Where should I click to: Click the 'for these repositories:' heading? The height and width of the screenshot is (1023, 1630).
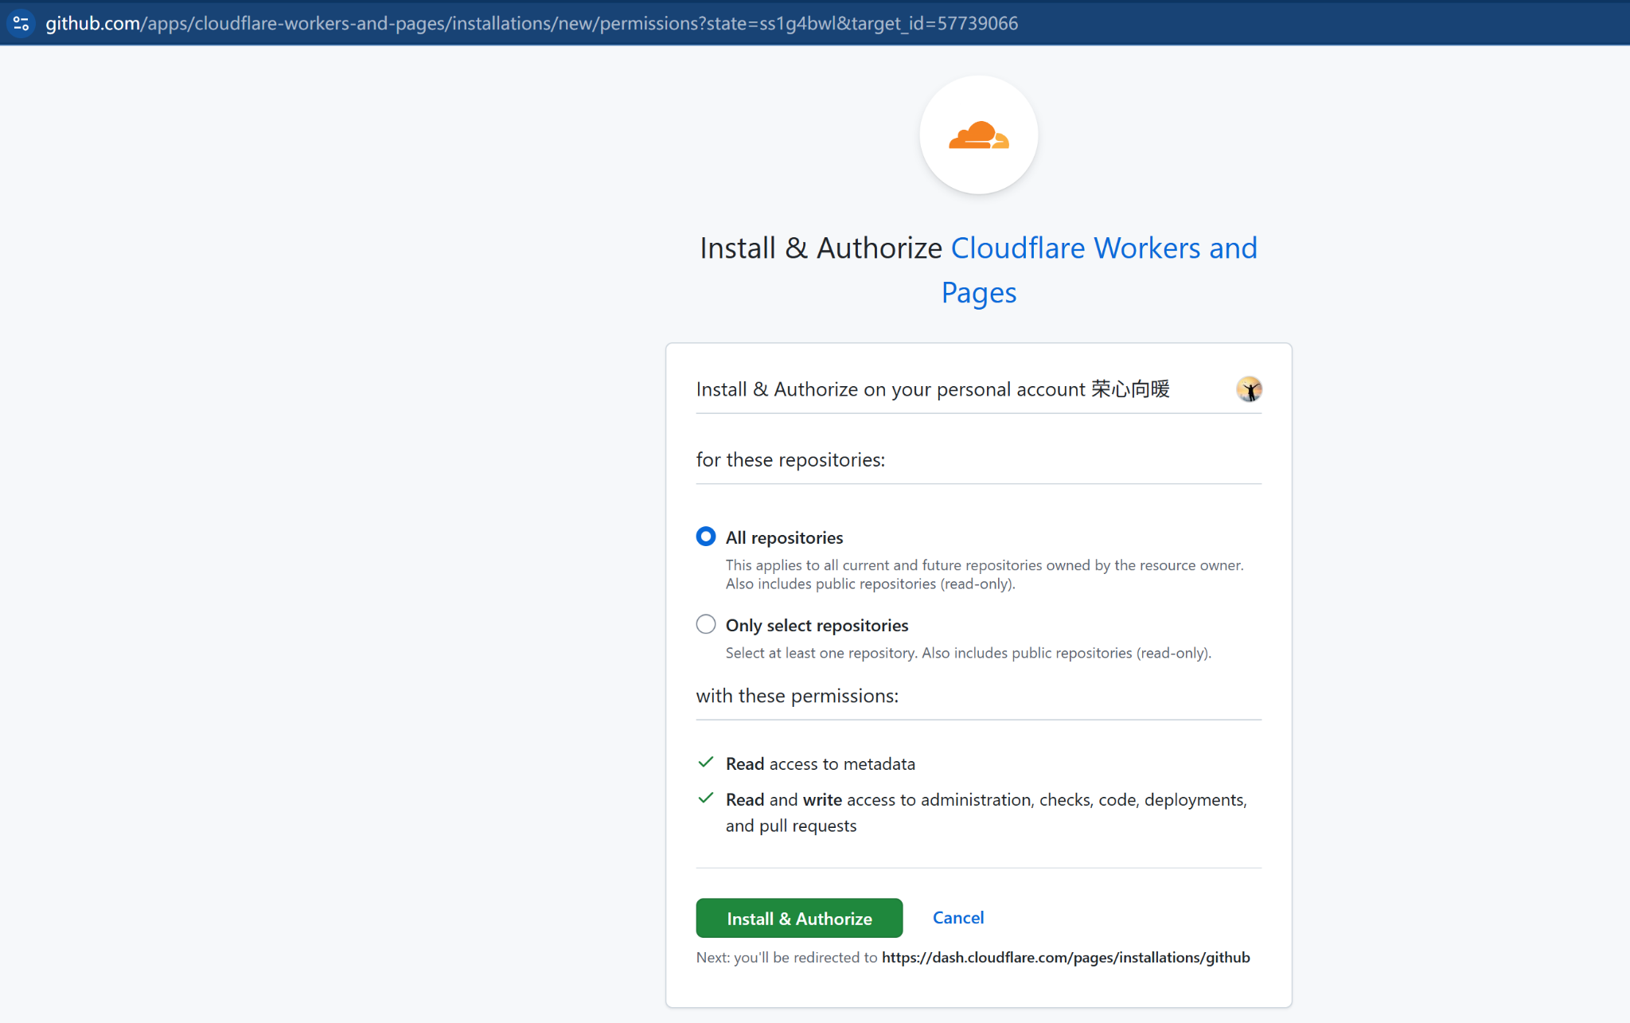(x=790, y=459)
